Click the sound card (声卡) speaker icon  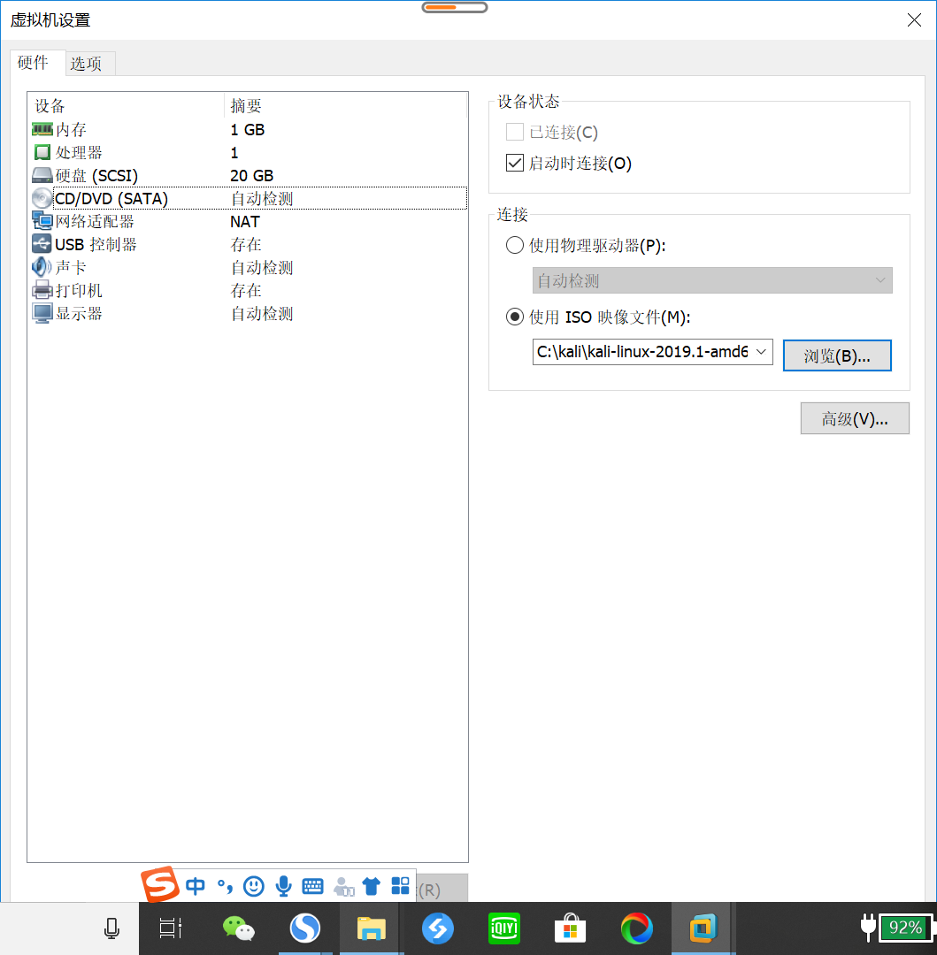pyautogui.click(x=42, y=267)
